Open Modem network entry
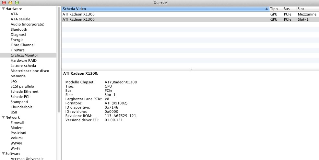 pos(17,128)
